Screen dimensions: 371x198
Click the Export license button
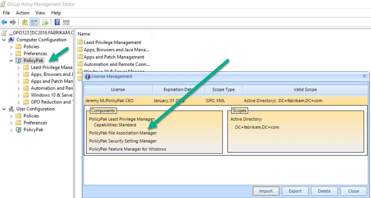[x=295, y=191]
